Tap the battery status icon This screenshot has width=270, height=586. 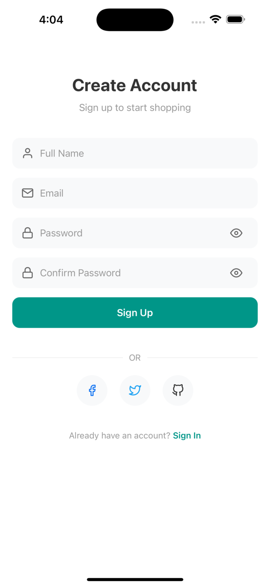click(x=235, y=19)
